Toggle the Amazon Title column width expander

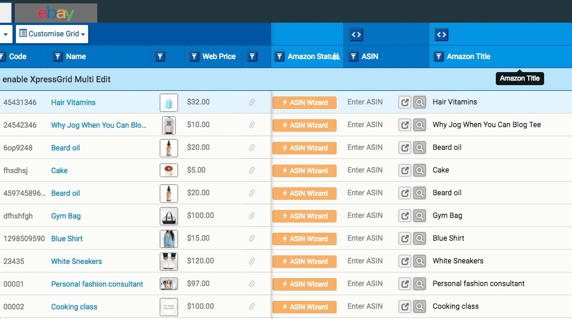coord(441,35)
